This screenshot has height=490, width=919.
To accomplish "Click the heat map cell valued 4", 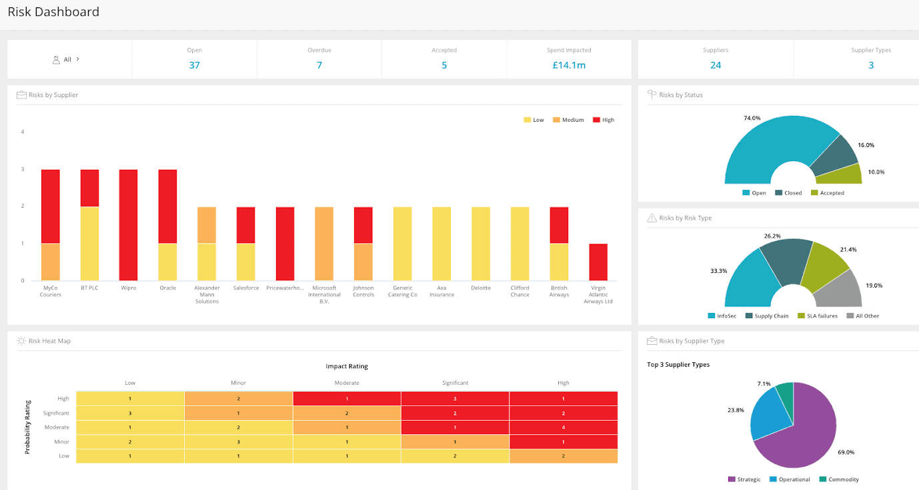I will click(564, 427).
